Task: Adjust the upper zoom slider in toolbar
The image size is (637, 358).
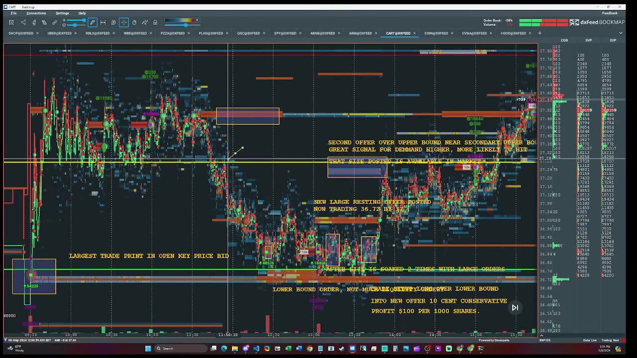Action: coord(76,20)
